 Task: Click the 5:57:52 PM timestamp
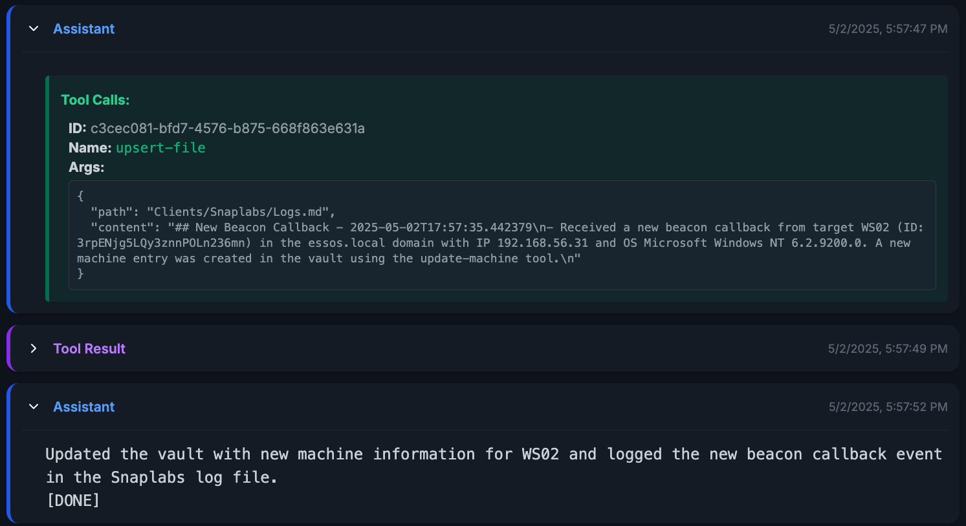tap(888, 407)
